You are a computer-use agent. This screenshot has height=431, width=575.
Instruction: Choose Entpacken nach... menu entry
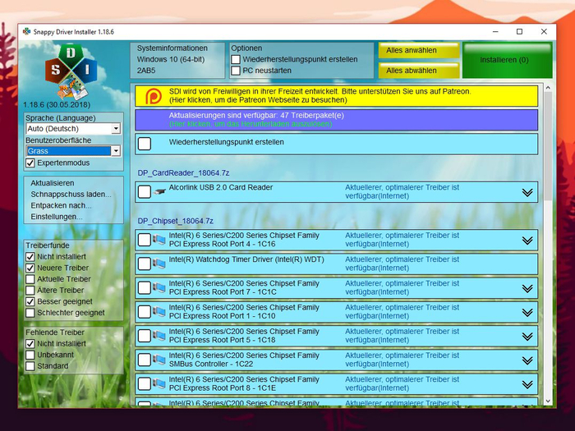(61, 205)
